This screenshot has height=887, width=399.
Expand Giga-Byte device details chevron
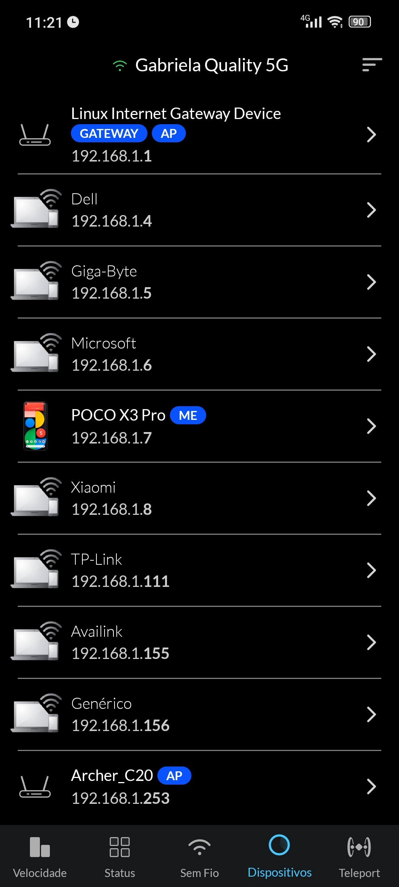(x=371, y=282)
